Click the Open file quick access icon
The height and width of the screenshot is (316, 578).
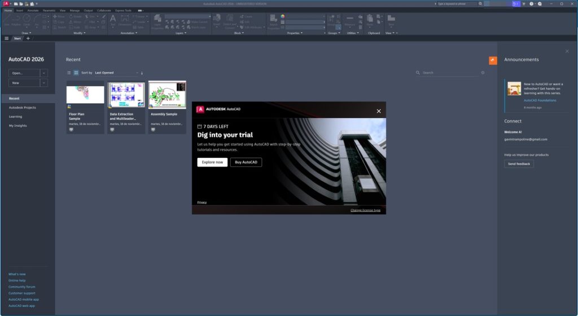click(x=21, y=4)
